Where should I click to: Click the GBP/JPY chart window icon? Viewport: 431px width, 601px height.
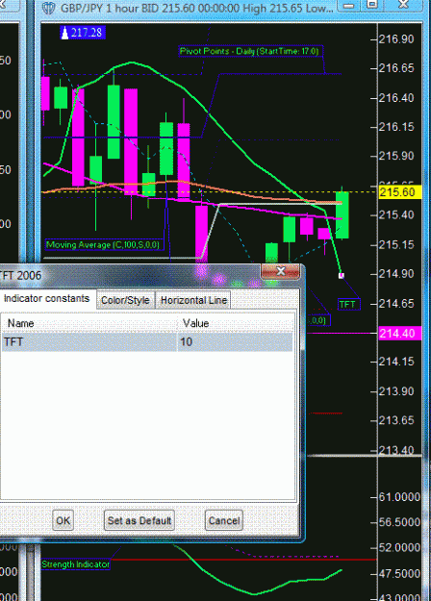49,8
